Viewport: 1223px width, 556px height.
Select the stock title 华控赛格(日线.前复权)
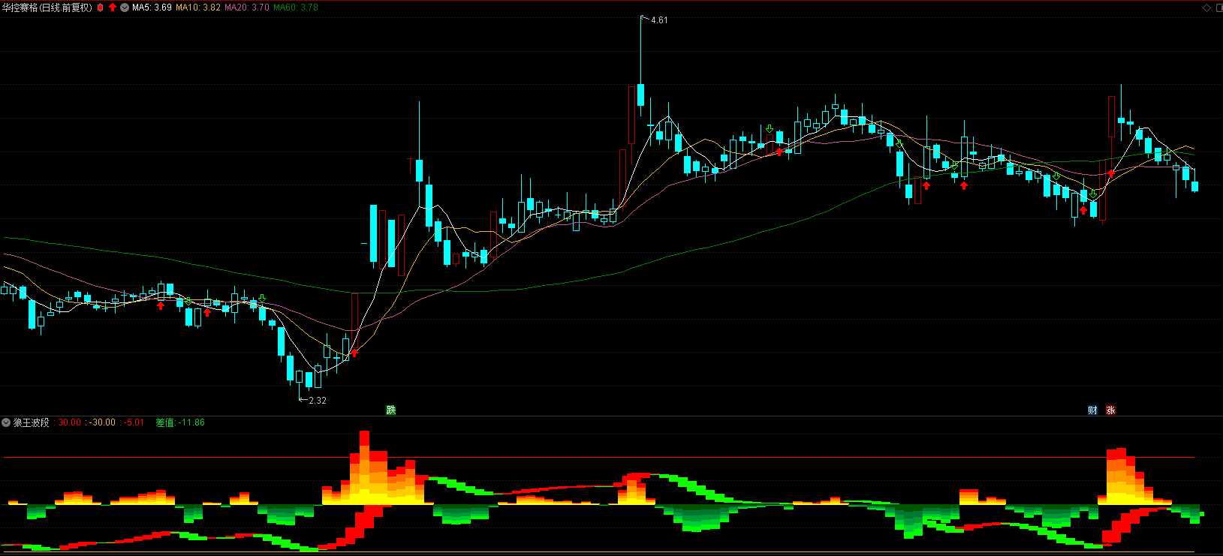(47, 8)
